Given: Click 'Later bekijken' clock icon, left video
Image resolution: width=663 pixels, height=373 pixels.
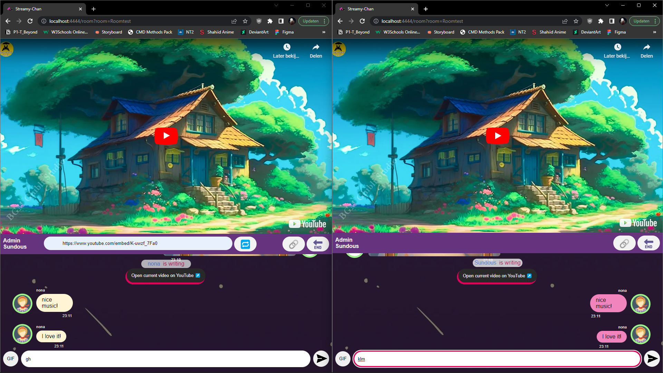Looking at the screenshot, I should tap(287, 47).
